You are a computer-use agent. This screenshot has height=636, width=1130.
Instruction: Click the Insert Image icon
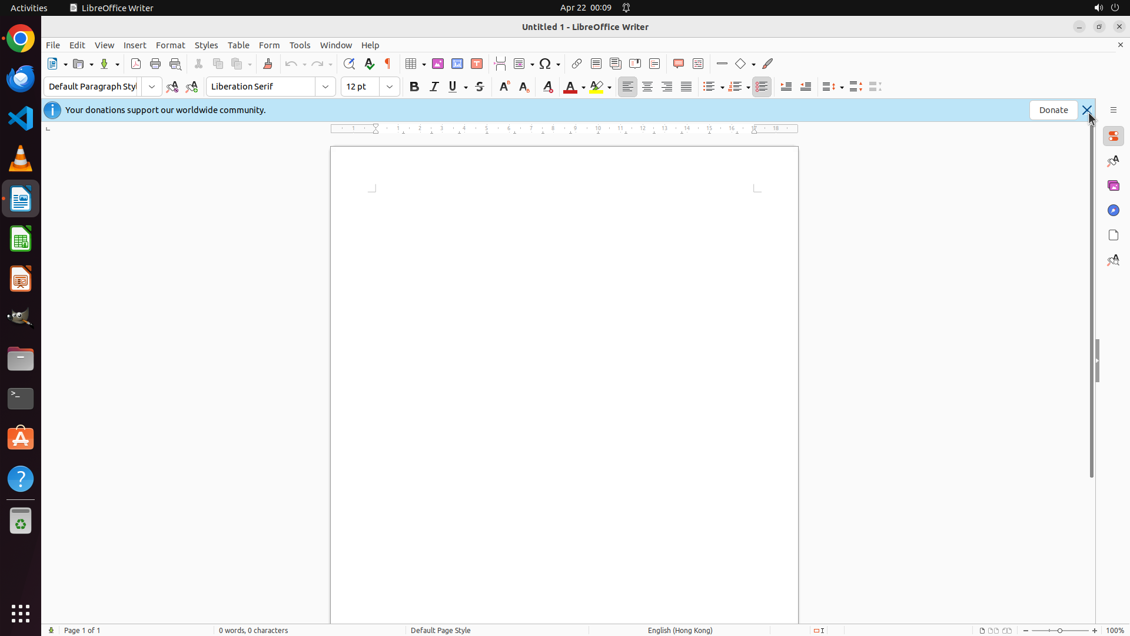[438, 64]
